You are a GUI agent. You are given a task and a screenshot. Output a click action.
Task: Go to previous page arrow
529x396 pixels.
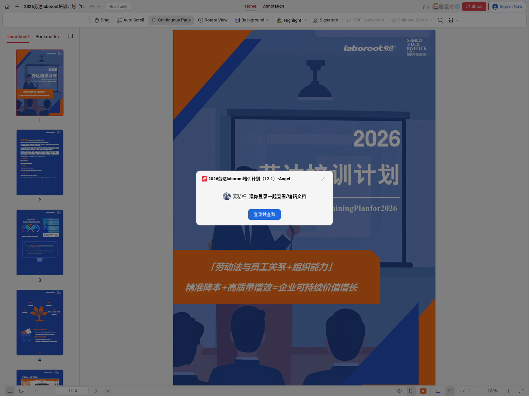pyautogui.click(x=48, y=391)
